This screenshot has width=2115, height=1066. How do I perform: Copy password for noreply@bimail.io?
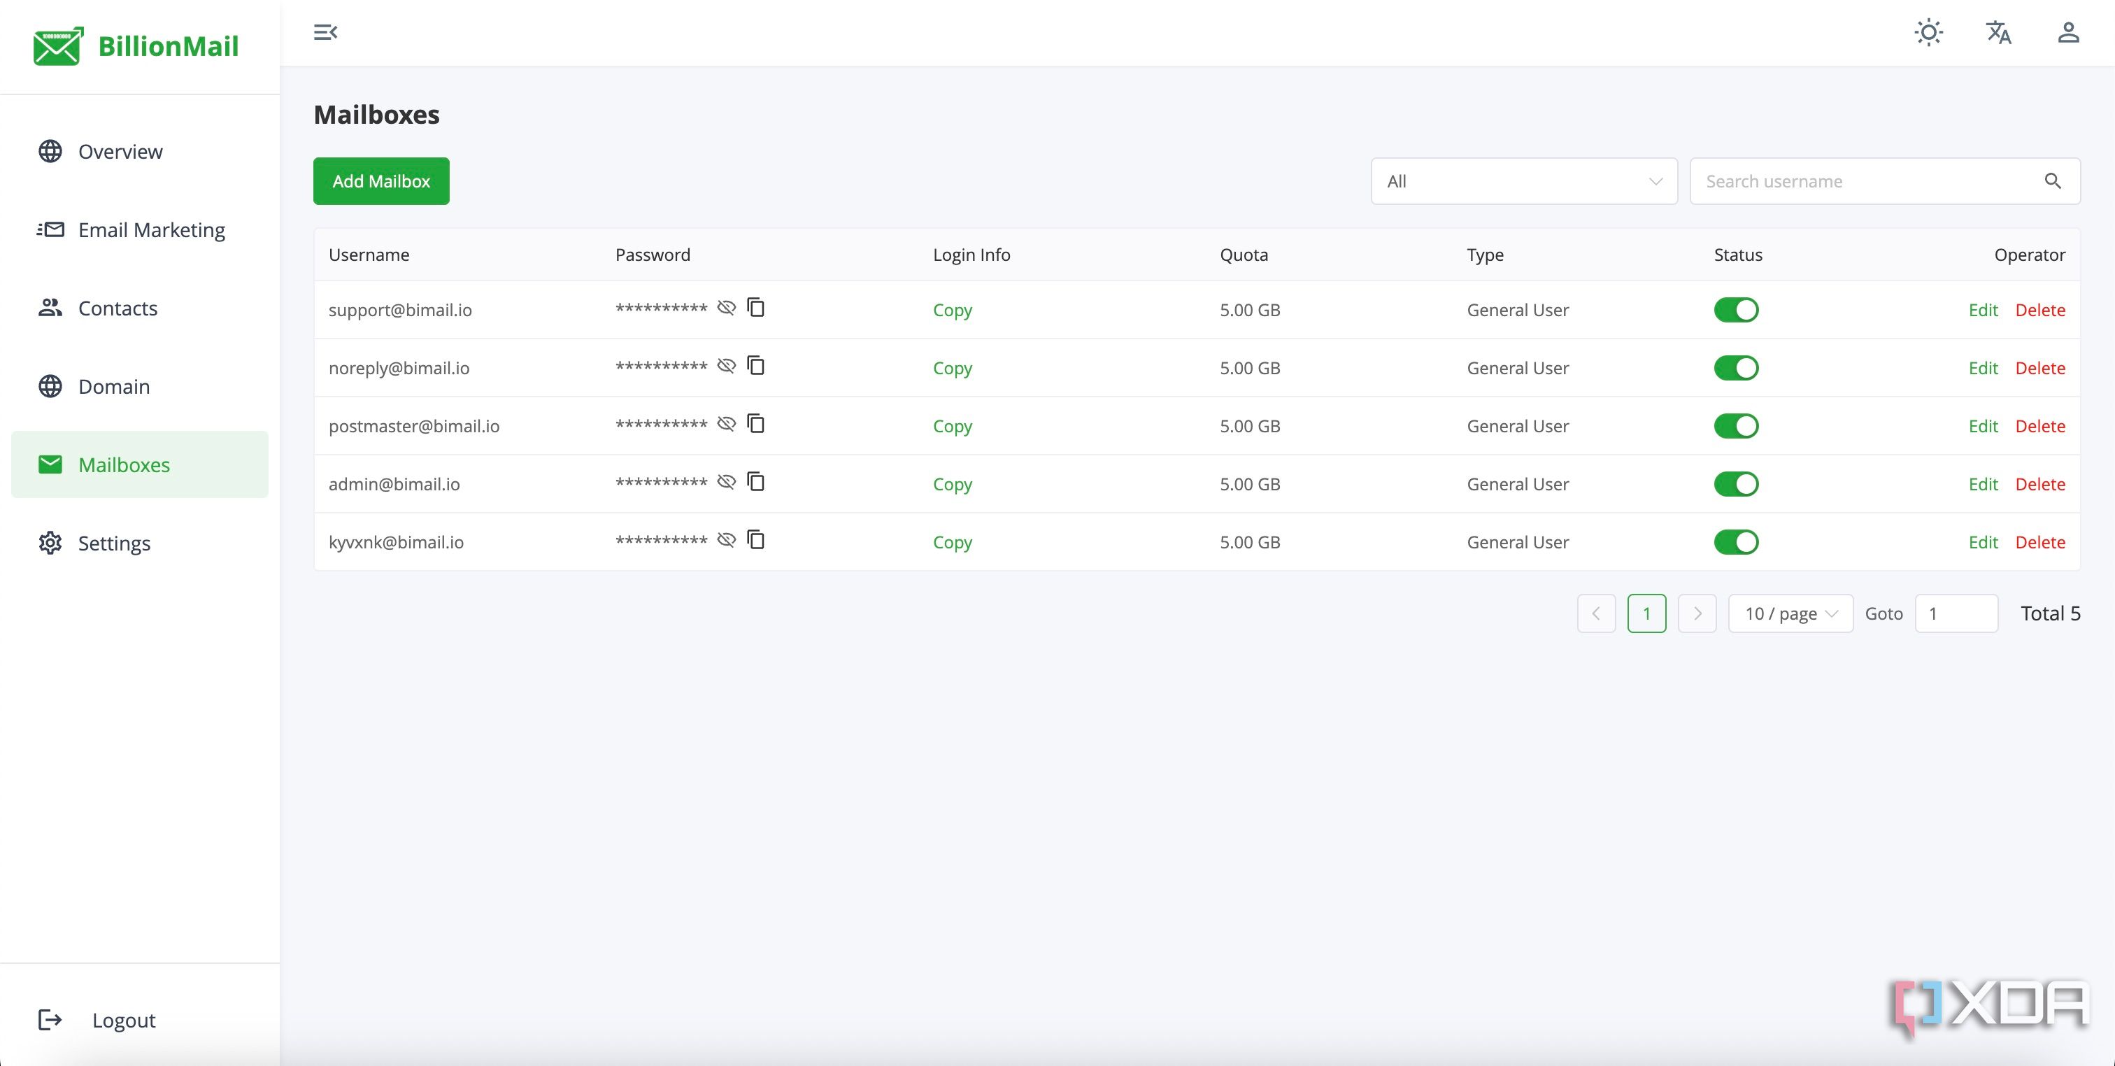point(755,365)
